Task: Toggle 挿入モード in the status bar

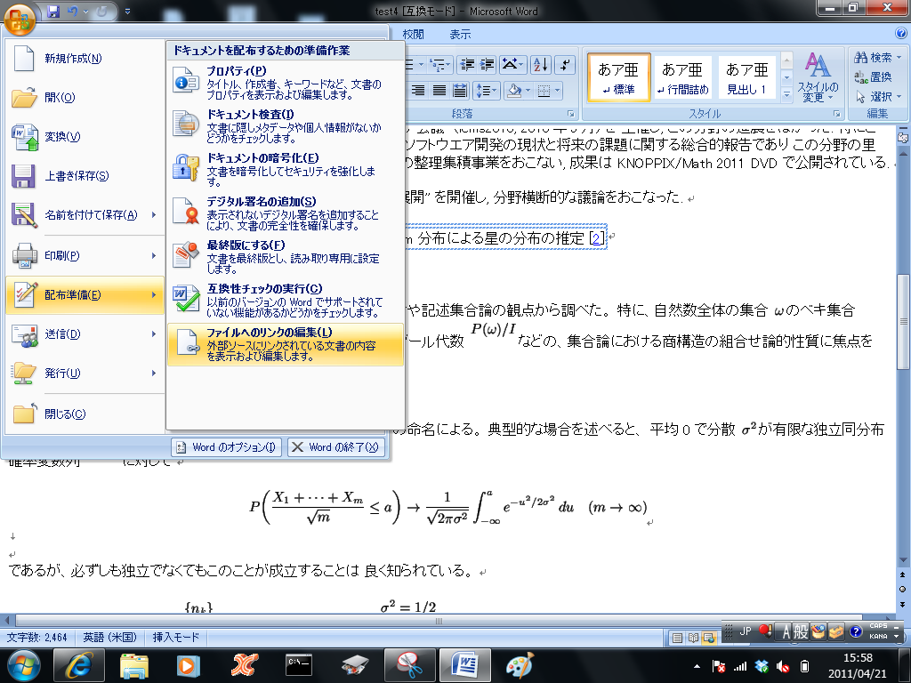Action: pos(175,638)
